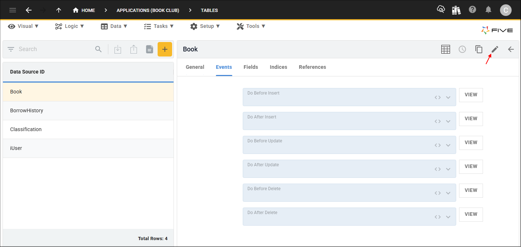The image size is (521, 247).
Task: Click the Total Rows: 4 footer text
Action: coord(153,239)
